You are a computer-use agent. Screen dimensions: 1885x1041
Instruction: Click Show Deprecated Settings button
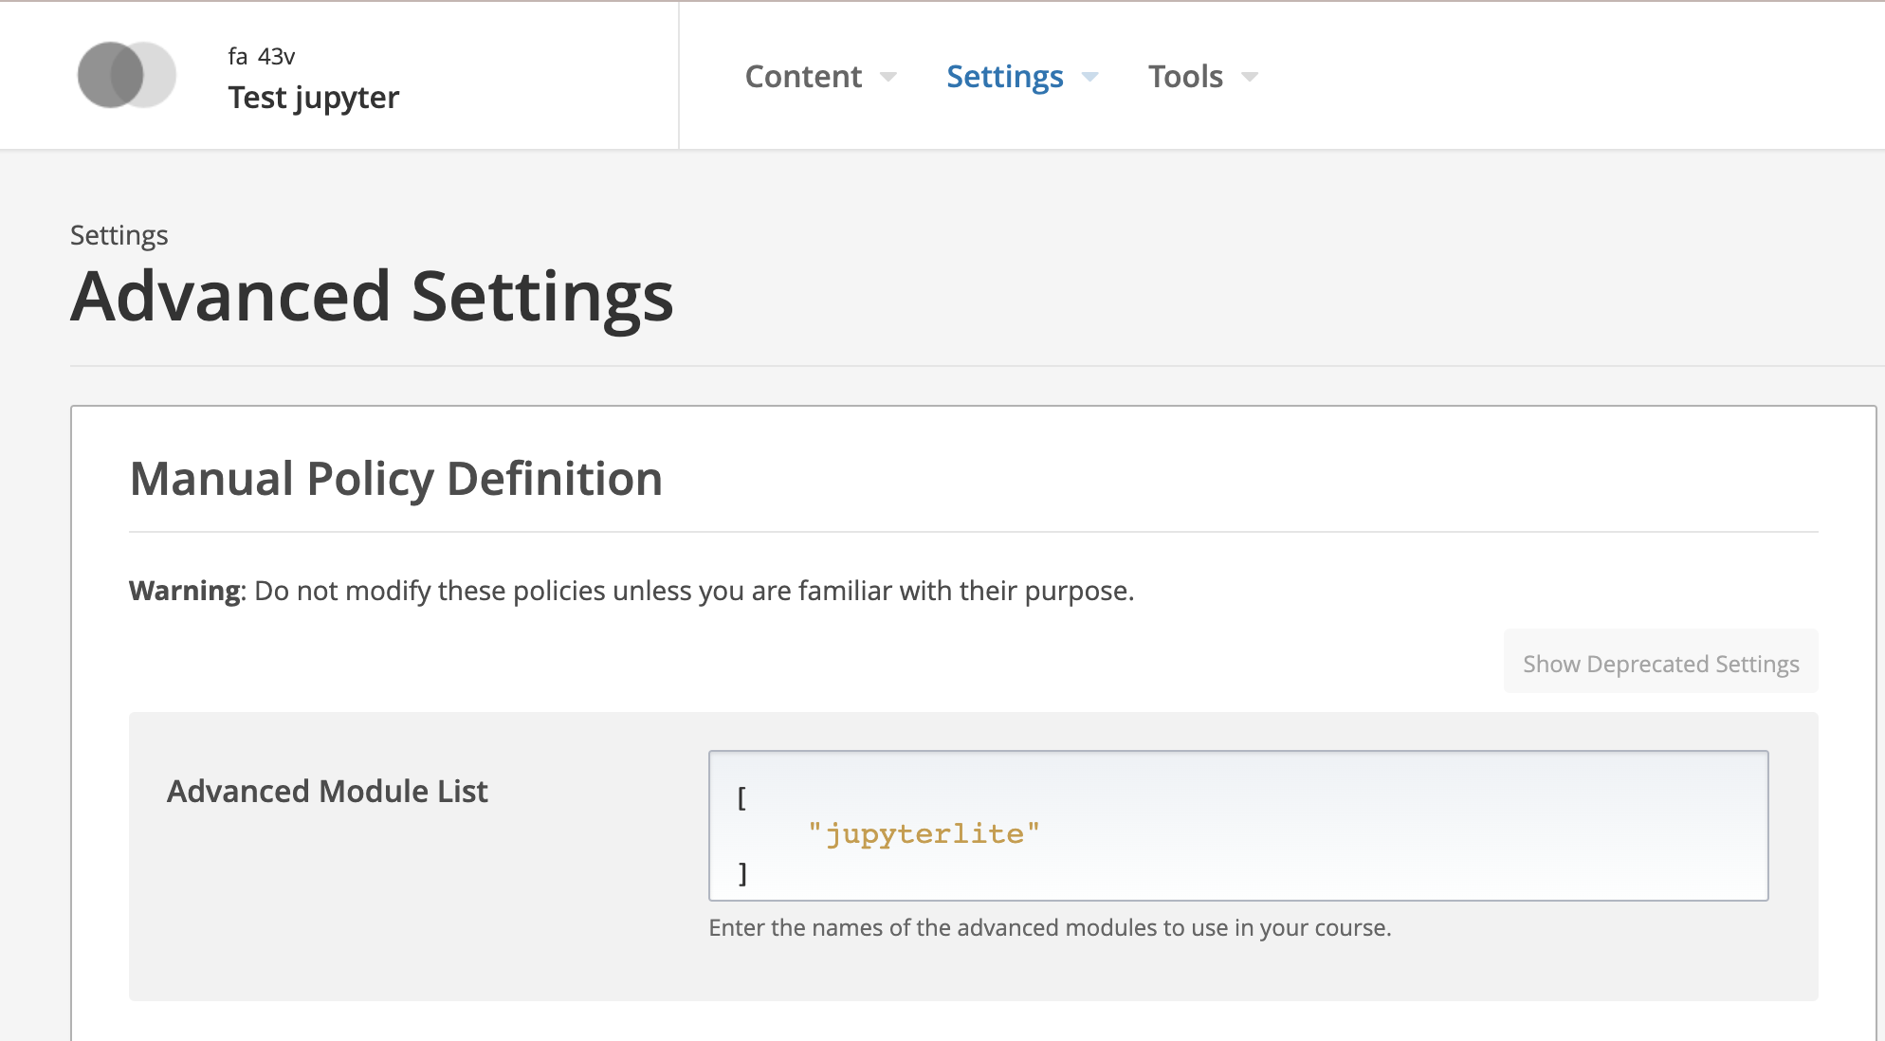coord(1660,663)
